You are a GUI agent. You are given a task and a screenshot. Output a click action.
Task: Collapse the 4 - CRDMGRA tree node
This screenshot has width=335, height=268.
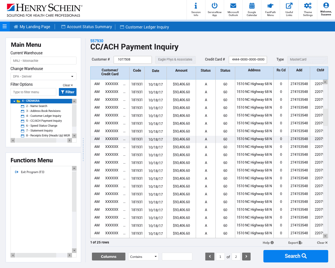point(14,101)
